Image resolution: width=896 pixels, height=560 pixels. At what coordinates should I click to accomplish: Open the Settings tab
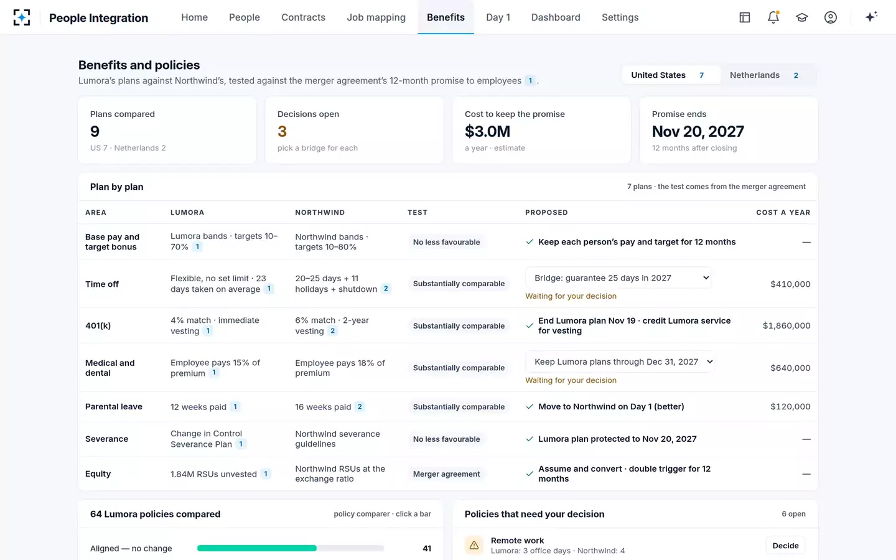(x=620, y=17)
